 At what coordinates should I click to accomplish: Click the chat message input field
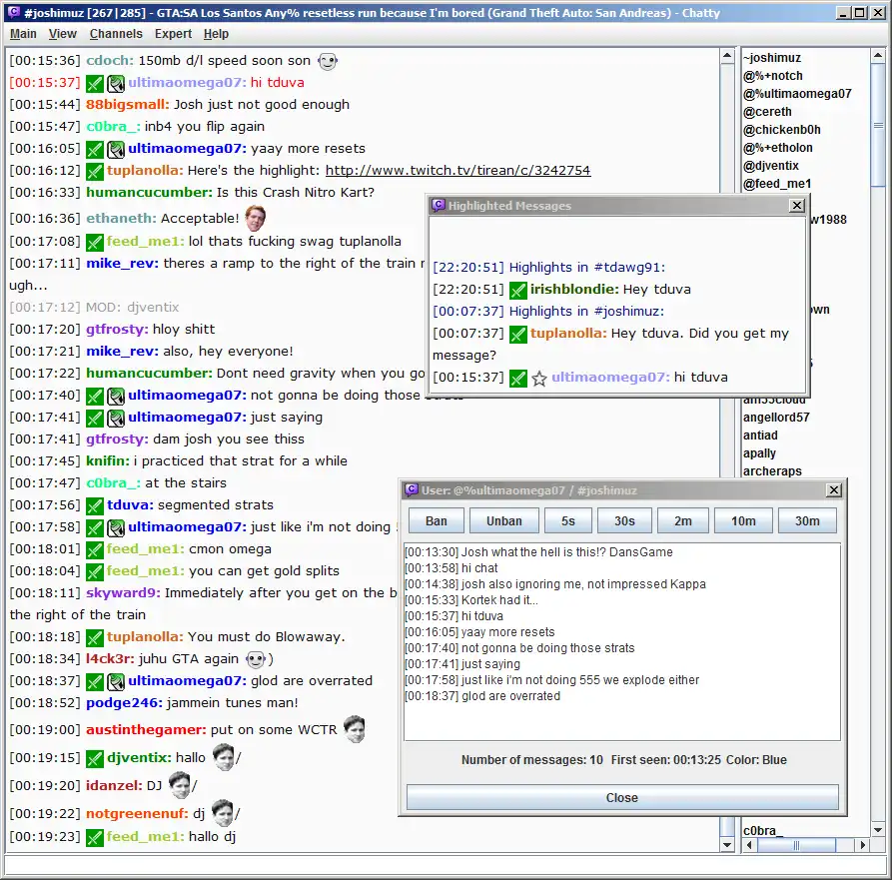pyautogui.click(x=446, y=866)
